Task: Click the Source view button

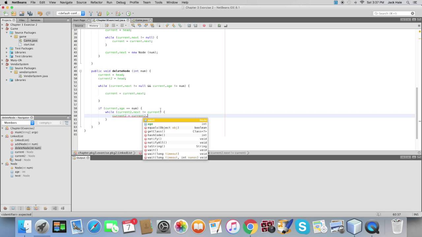Action: click(x=79, y=25)
